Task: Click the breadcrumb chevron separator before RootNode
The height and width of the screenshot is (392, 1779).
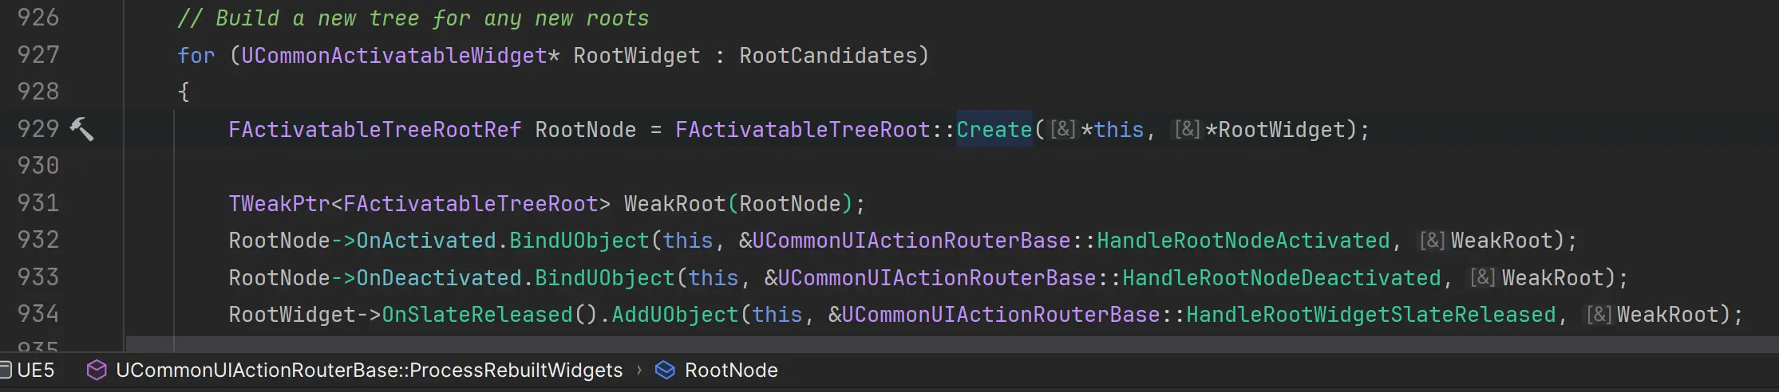Action: tap(639, 370)
